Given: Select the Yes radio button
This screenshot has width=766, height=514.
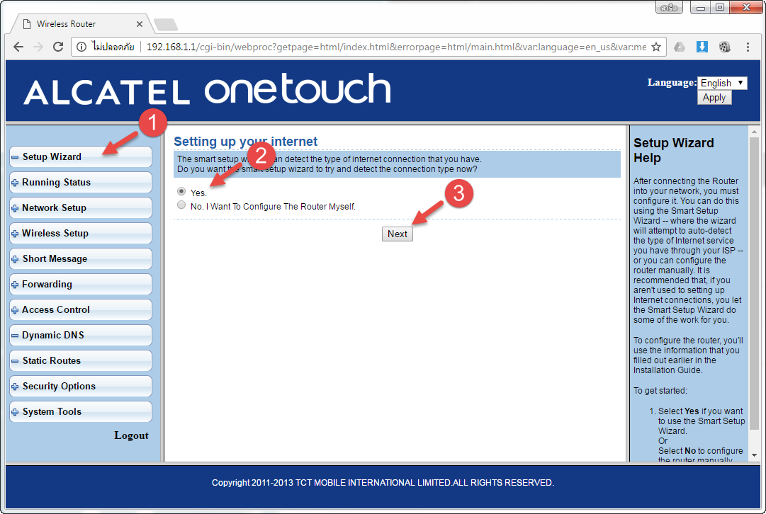Looking at the screenshot, I should point(181,191).
